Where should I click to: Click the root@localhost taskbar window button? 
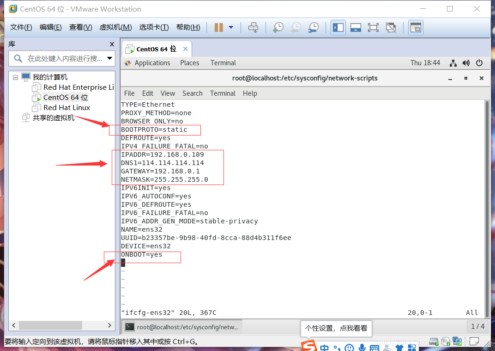click(x=182, y=327)
